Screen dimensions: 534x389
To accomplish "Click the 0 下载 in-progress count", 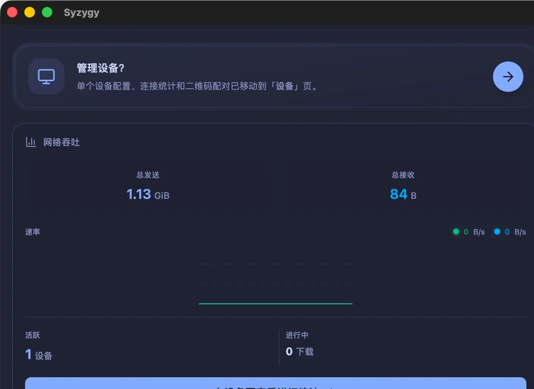I will pyautogui.click(x=300, y=352).
